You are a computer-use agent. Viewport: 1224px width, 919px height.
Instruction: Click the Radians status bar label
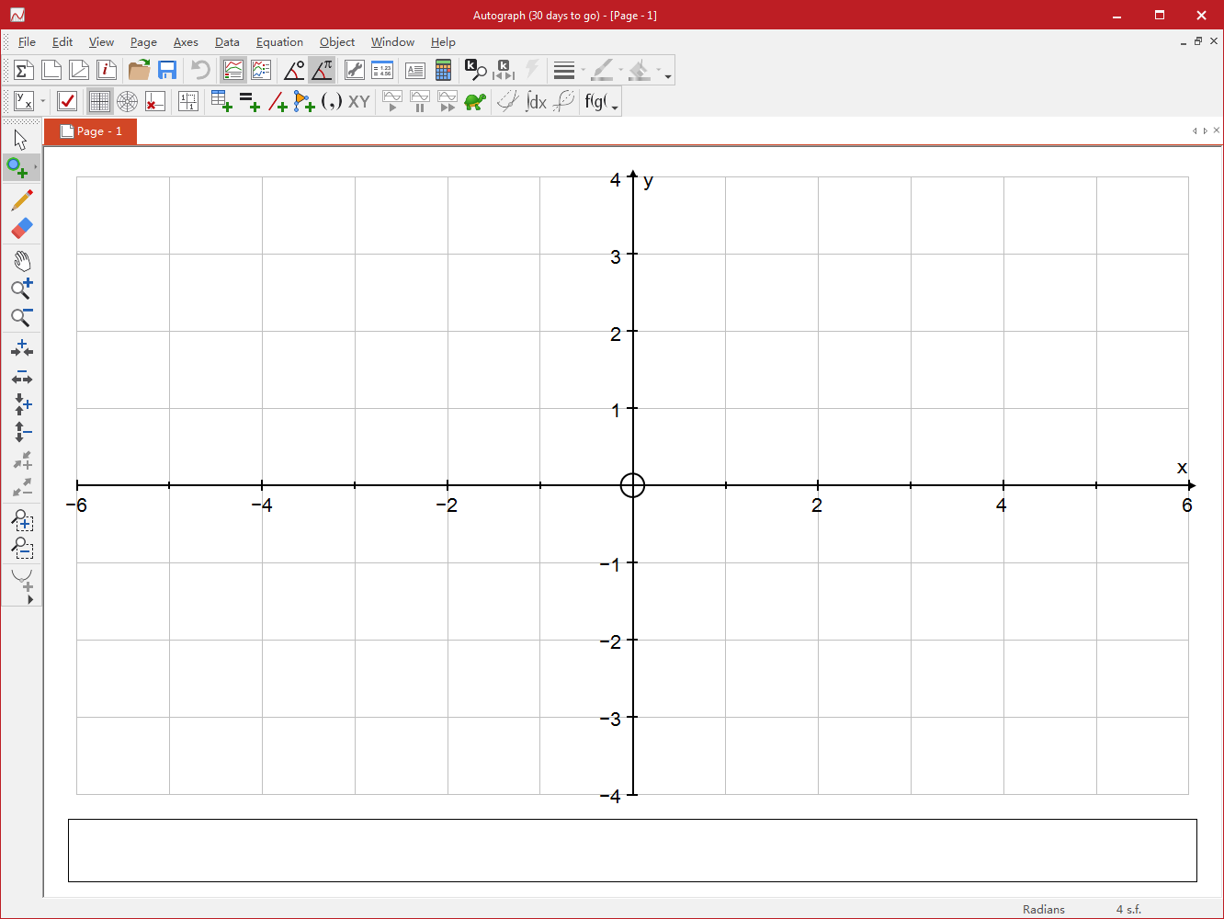click(x=1044, y=909)
